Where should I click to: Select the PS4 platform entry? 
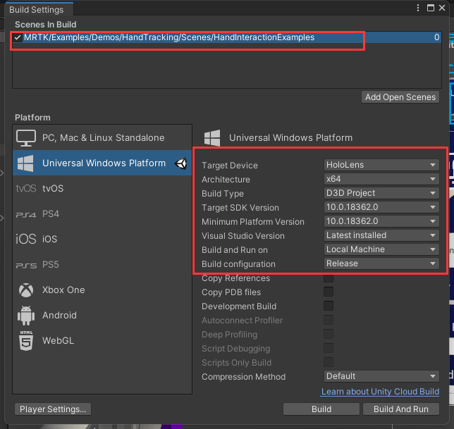(102, 213)
